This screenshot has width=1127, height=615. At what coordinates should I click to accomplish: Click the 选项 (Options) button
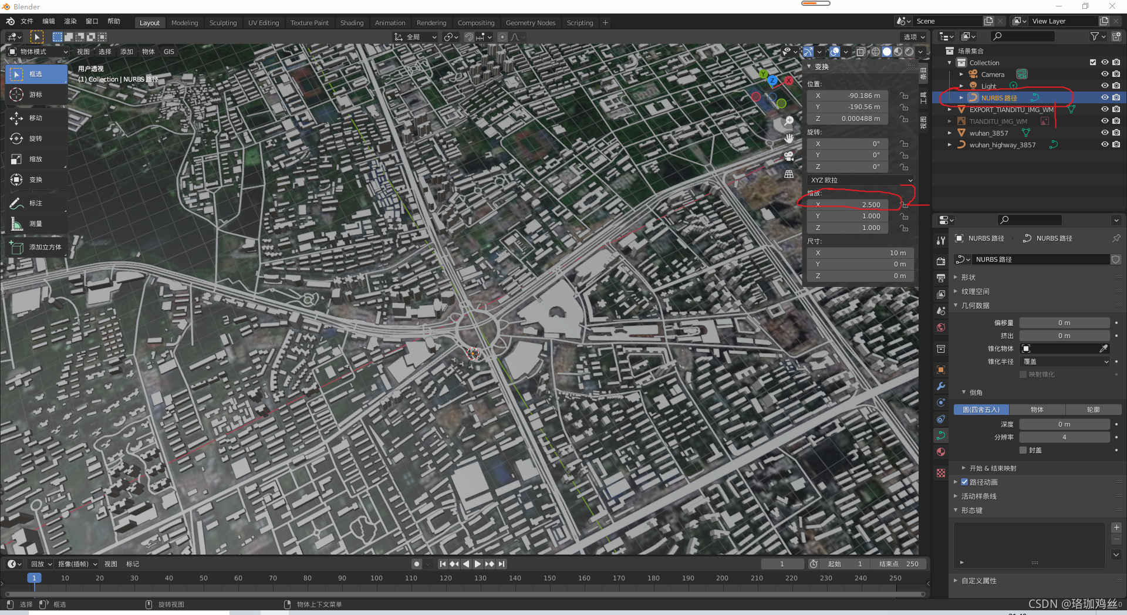click(913, 37)
